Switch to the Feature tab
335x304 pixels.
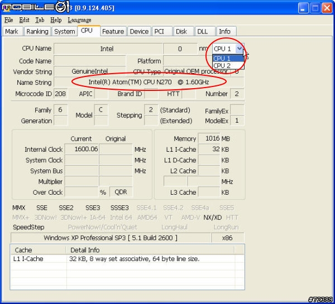(113, 32)
